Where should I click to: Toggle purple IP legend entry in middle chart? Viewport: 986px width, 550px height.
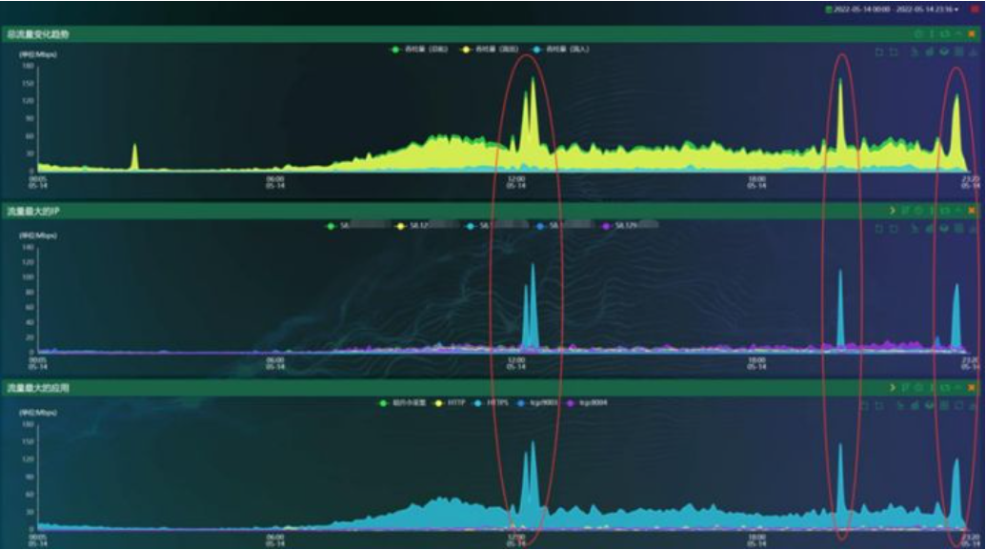(630, 225)
